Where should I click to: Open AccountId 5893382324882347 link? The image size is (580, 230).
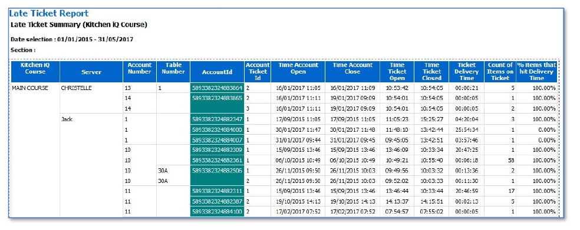[217, 119]
